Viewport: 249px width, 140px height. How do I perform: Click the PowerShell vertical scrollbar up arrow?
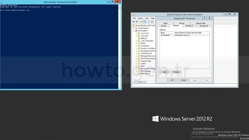pos(119,6)
